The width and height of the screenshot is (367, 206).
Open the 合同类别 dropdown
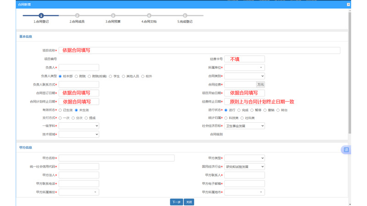(245, 76)
